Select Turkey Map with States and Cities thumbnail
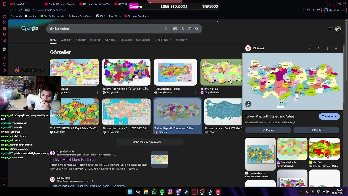348x196 pixels. click(178, 112)
